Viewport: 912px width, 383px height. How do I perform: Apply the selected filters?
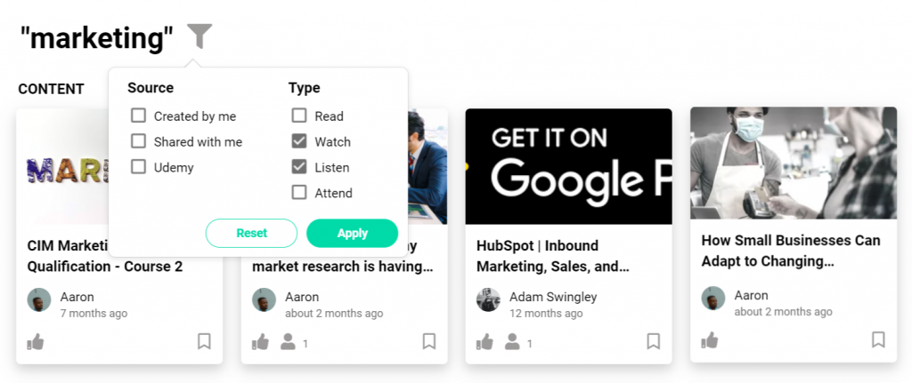coord(352,233)
